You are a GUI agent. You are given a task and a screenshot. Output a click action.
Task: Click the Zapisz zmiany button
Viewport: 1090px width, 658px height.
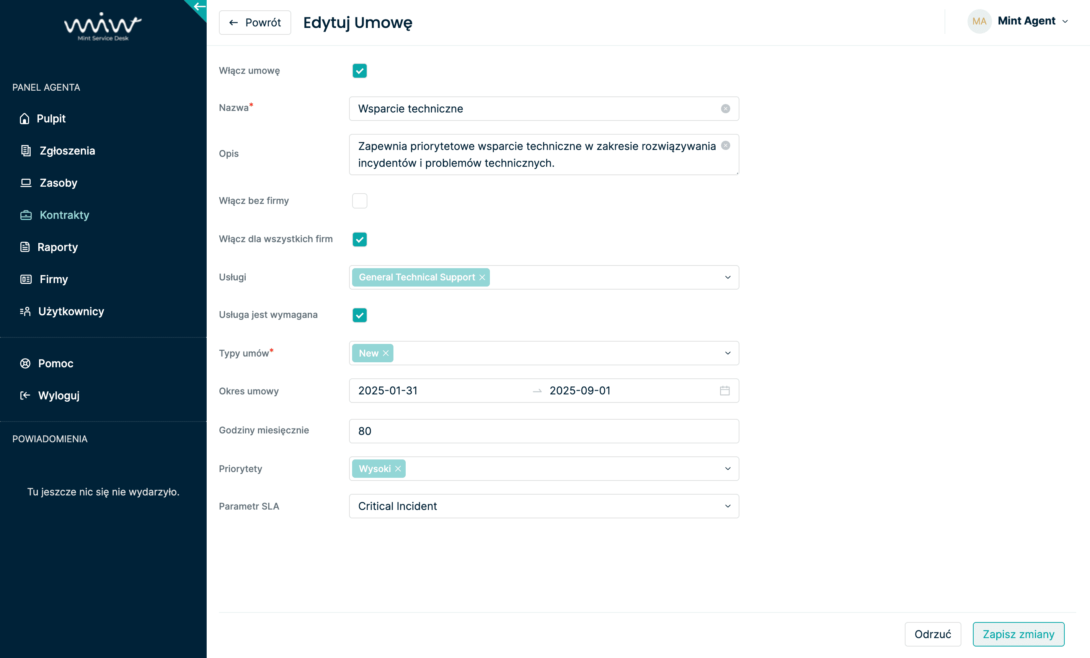point(1018,634)
